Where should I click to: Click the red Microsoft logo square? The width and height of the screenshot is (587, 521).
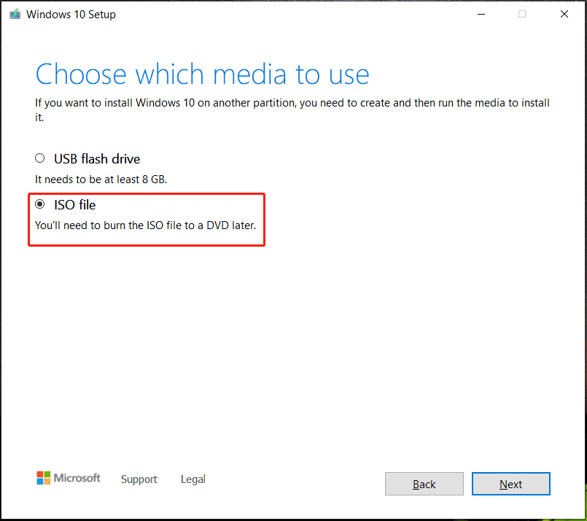pos(39,474)
